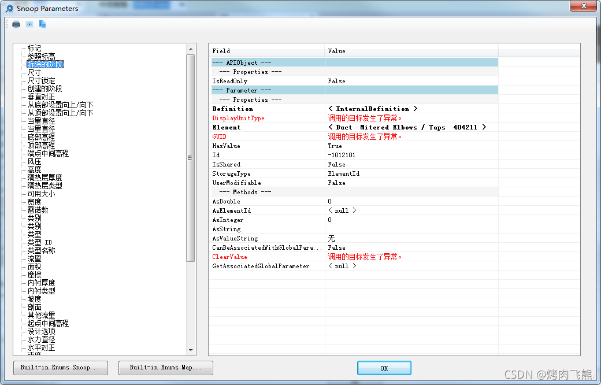Select the 面积 tree item
This screenshot has height=385, width=601.
point(34,266)
